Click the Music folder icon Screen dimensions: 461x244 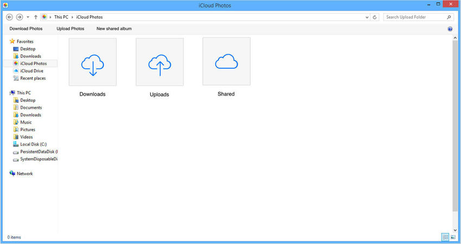pos(16,122)
